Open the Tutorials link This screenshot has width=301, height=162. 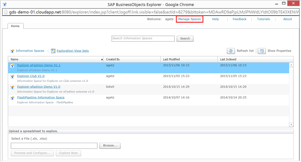click(263, 19)
